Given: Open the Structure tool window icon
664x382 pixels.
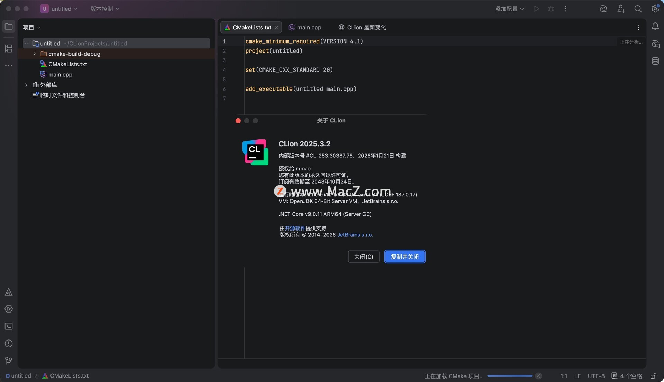Looking at the screenshot, I should click(9, 48).
